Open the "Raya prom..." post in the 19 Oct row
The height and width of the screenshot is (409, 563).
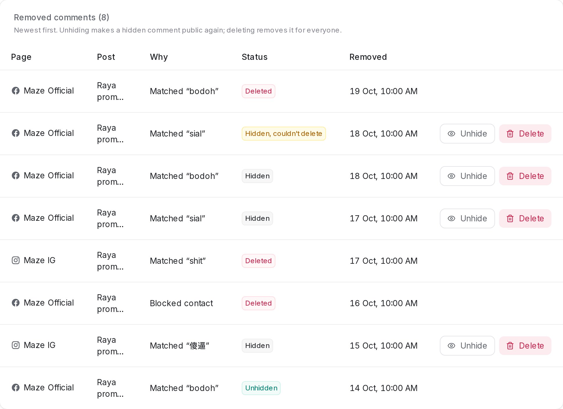point(110,91)
